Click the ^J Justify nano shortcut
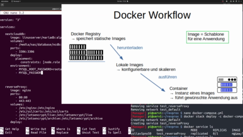 111,129
